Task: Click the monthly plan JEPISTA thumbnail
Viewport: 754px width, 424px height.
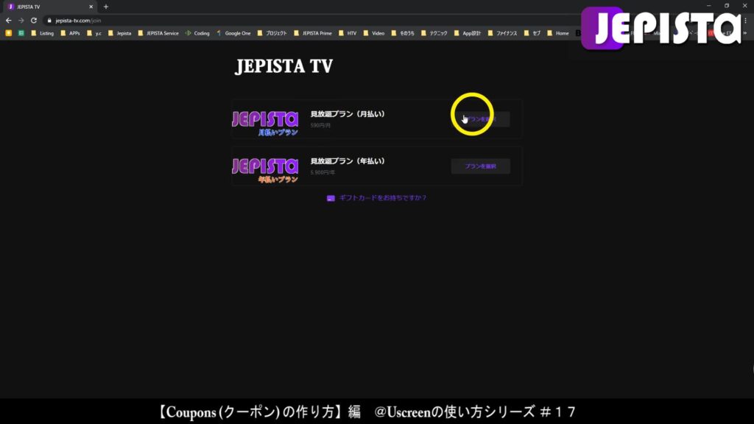Action: click(265, 123)
